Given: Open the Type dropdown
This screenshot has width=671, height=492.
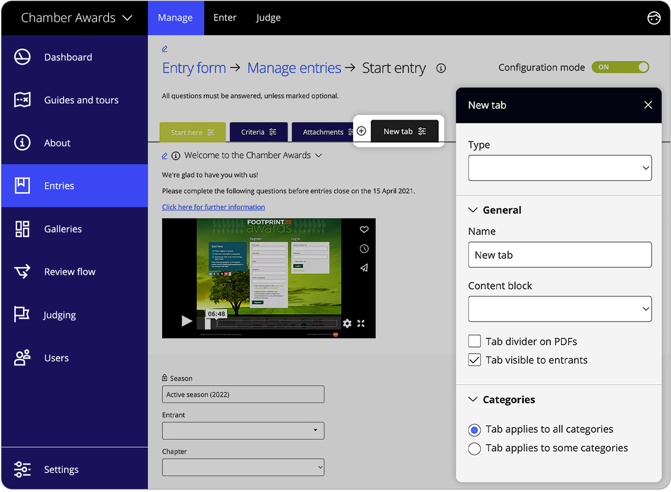Looking at the screenshot, I should [x=560, y=168].
